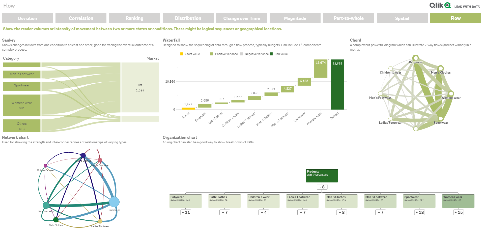Switch to the Deviation tab

tap(27, 18)
